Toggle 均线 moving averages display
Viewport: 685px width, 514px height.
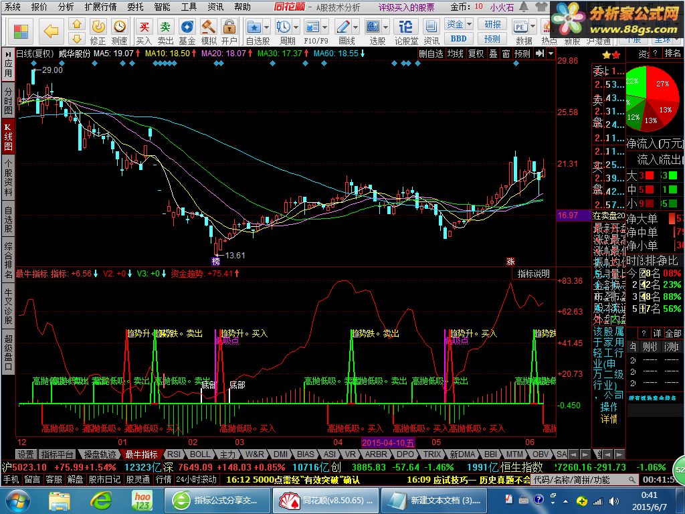pyautogui.click(x=455, y=54)
